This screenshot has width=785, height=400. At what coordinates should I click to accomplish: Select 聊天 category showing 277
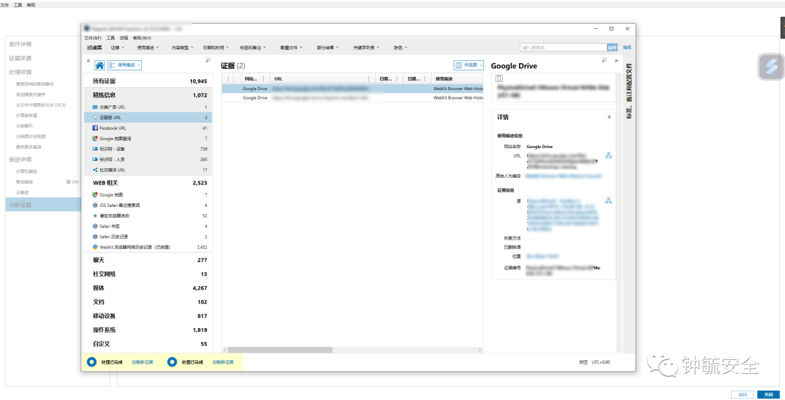coord(149,260)
